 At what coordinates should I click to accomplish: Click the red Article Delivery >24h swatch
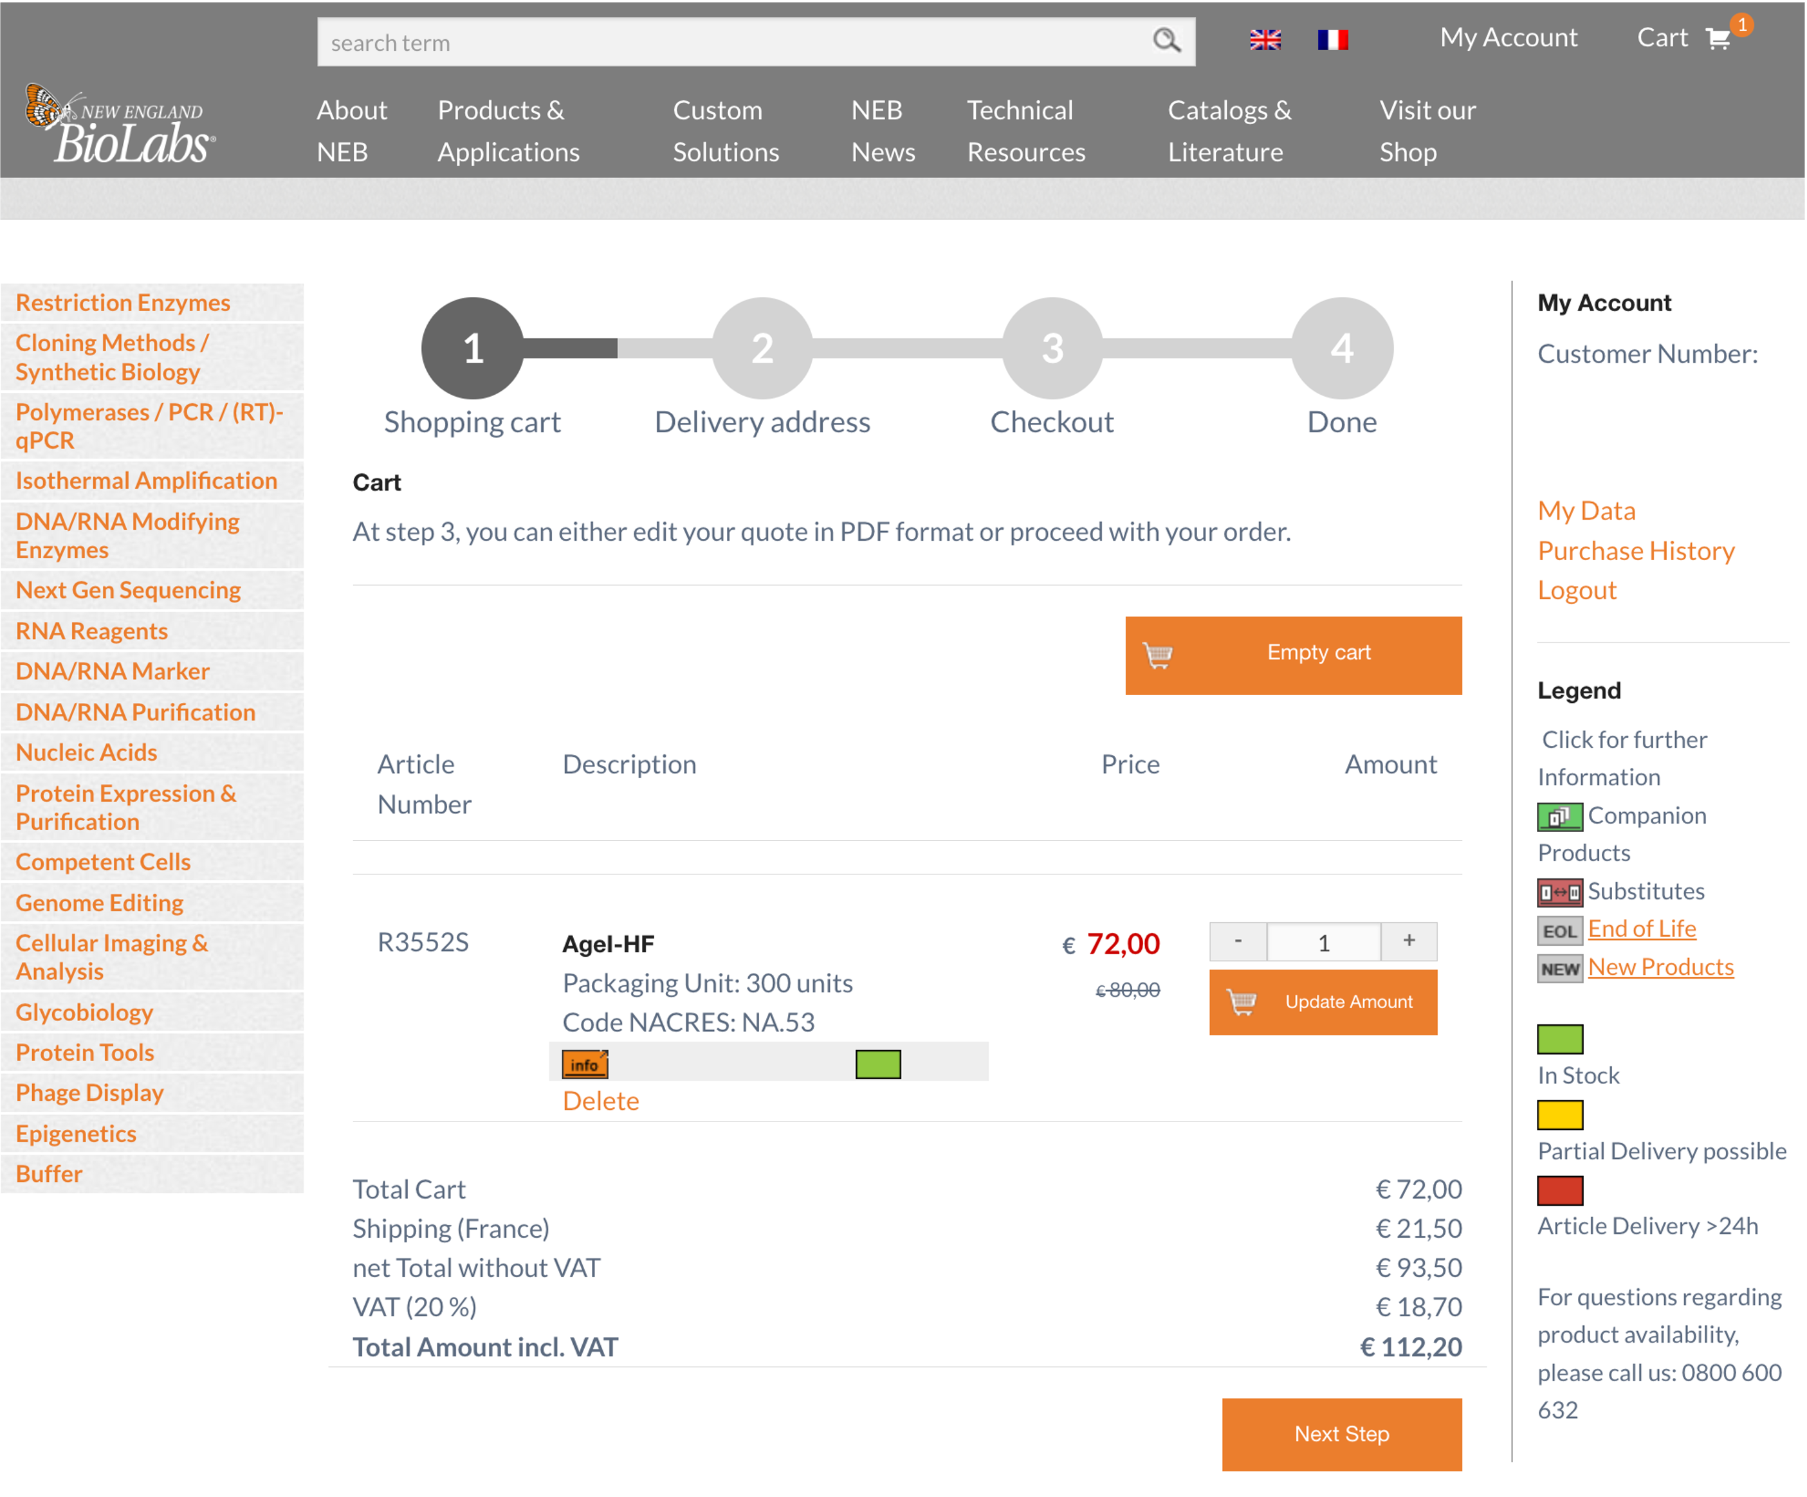[x=1559, y=1191]
